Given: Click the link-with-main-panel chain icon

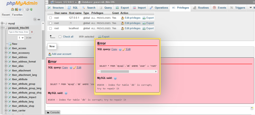Looking at the screenshot, I should 39,19.
